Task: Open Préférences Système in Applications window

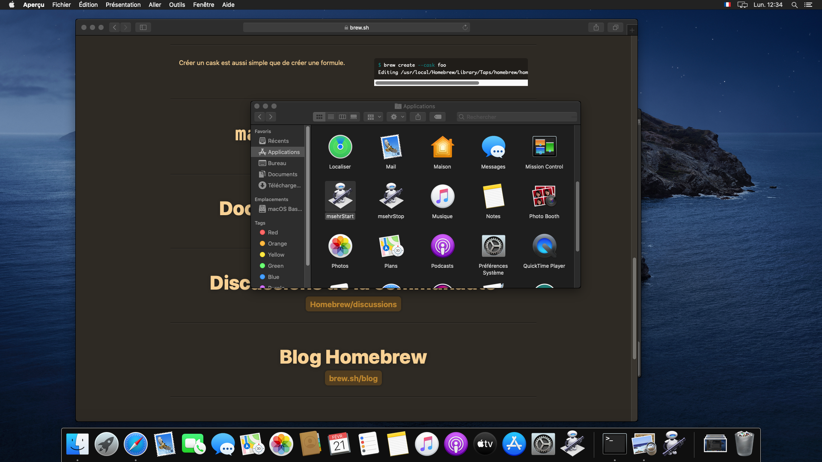Action: click(493, 246)
